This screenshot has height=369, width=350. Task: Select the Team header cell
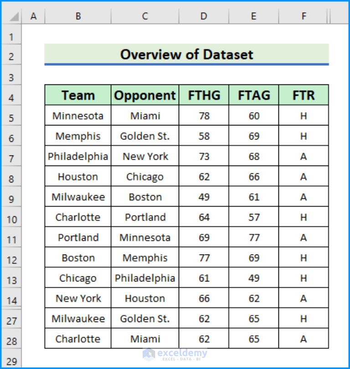(77, 95)
